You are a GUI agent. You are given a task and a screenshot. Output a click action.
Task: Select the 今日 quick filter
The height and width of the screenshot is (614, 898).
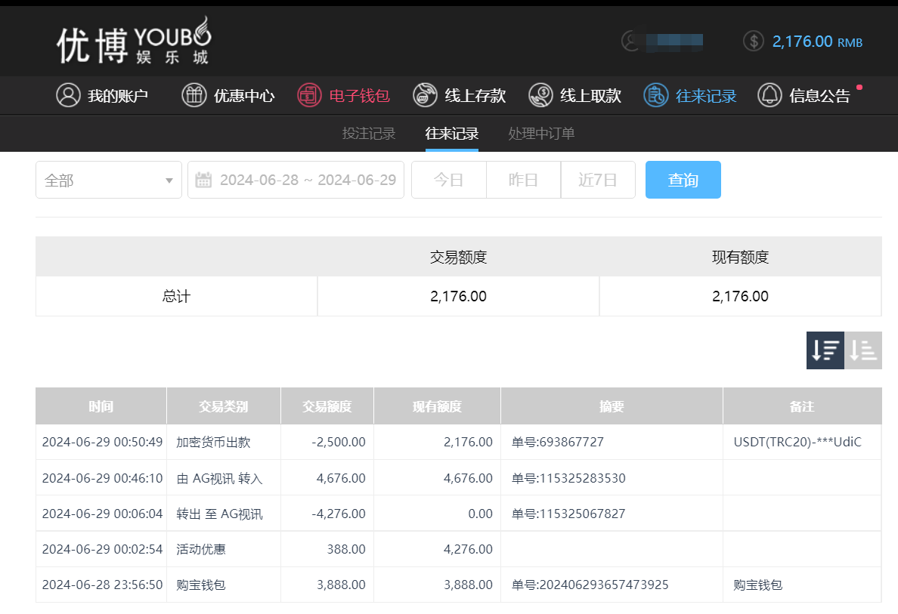coord(448,179)
